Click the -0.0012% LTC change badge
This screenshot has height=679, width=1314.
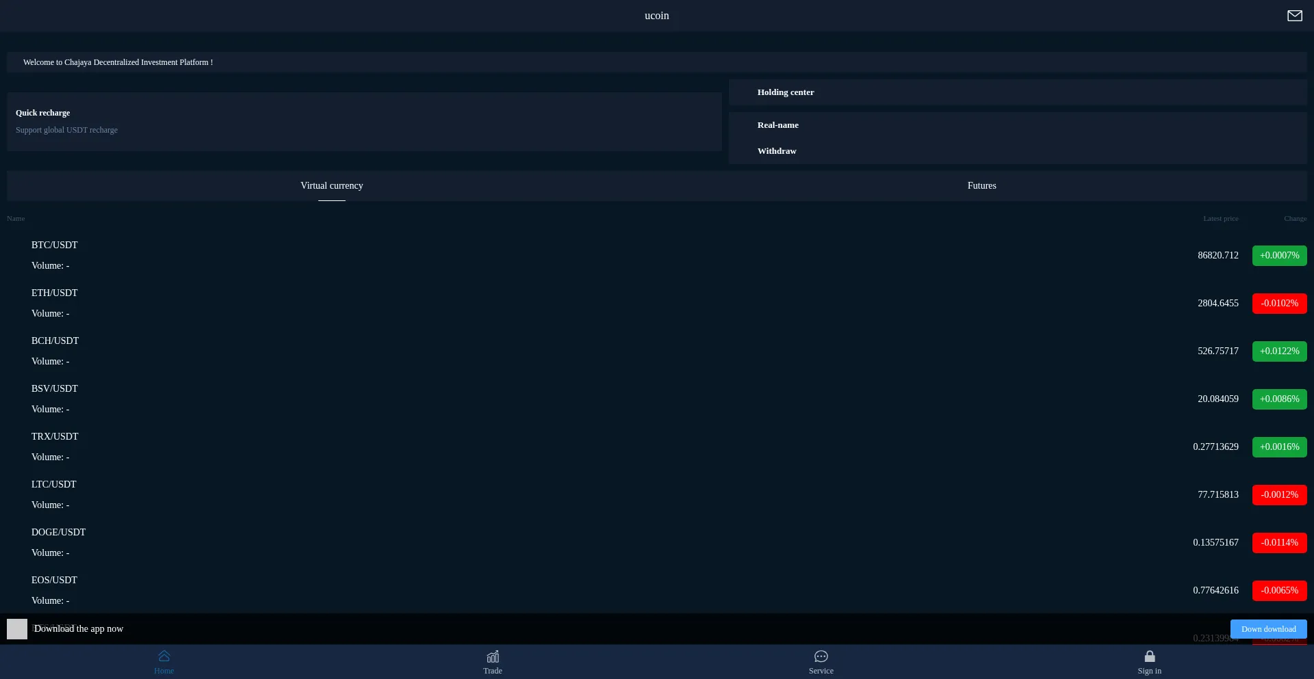click(x=1279, y=495)
